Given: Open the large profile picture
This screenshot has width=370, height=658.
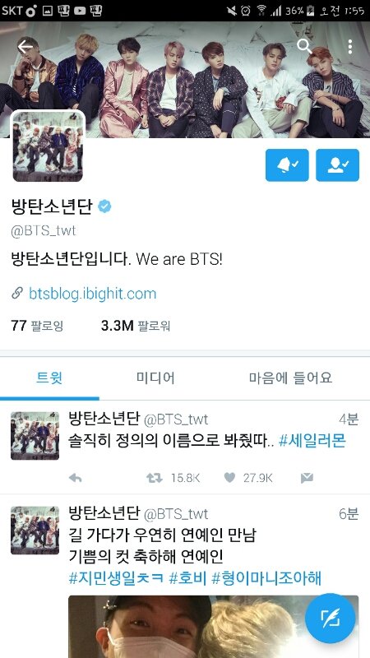Looking at the screenshot, I should [x=48, y=146].
